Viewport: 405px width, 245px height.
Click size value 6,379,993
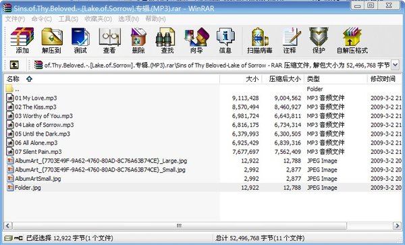click(246, 134)
